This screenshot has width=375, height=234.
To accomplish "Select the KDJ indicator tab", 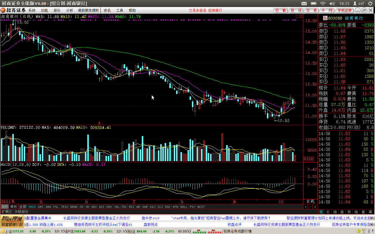I will tap(153, 207).
